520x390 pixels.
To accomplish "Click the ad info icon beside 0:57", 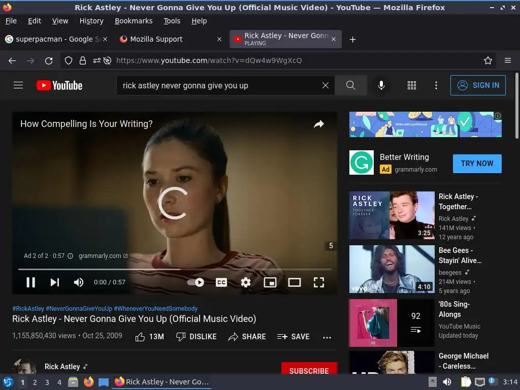I will pyautogui.click(x=70, y=256).
